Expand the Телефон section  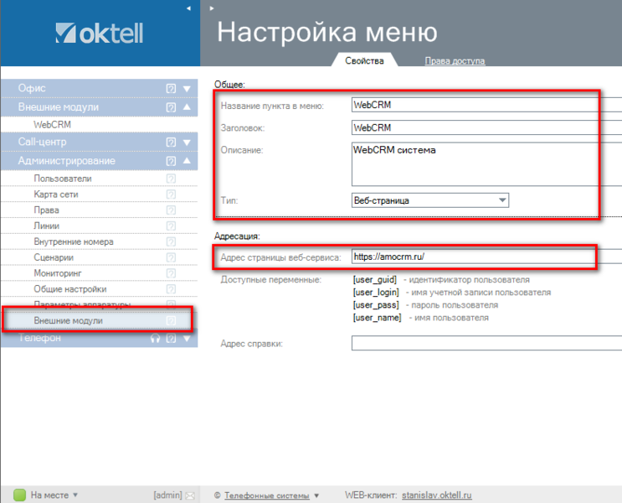coord(188,339)
